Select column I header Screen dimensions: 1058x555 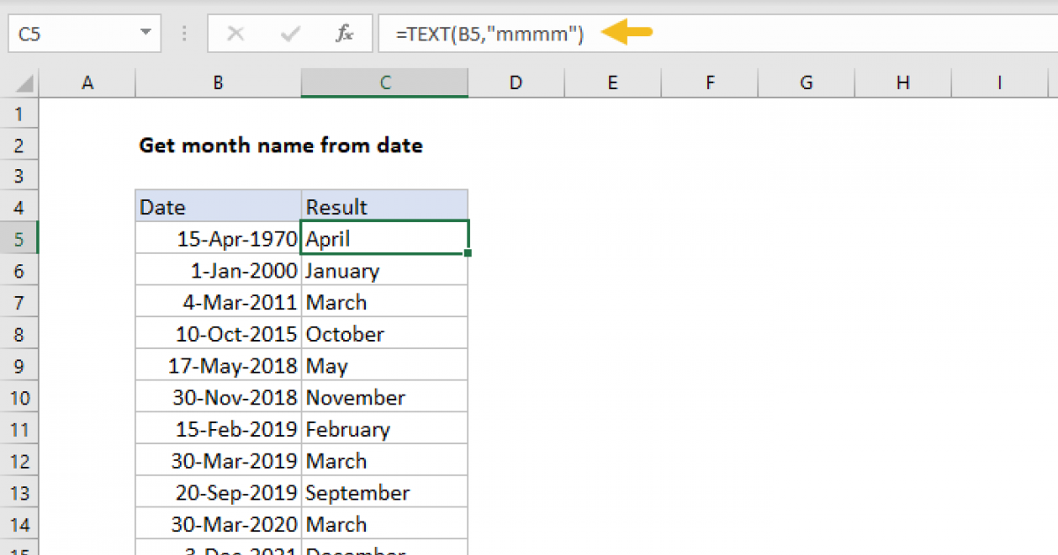pyautogui.click(x=1000, y=83)
